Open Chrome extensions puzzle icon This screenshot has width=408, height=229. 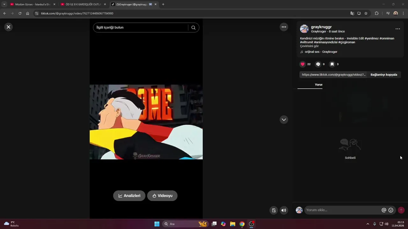tap(376, 13)
